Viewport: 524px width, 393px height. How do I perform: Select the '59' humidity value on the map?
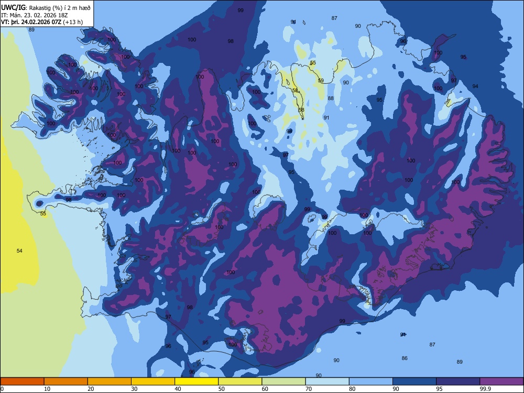pos(321,81)
